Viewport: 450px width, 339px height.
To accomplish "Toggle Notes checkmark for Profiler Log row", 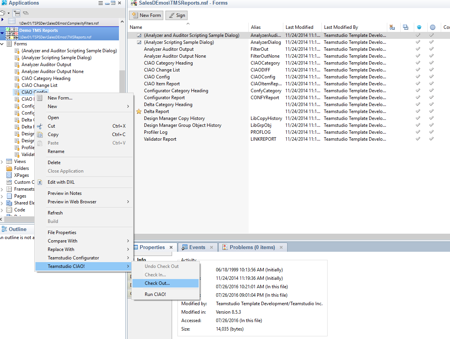I will point(418,132).
